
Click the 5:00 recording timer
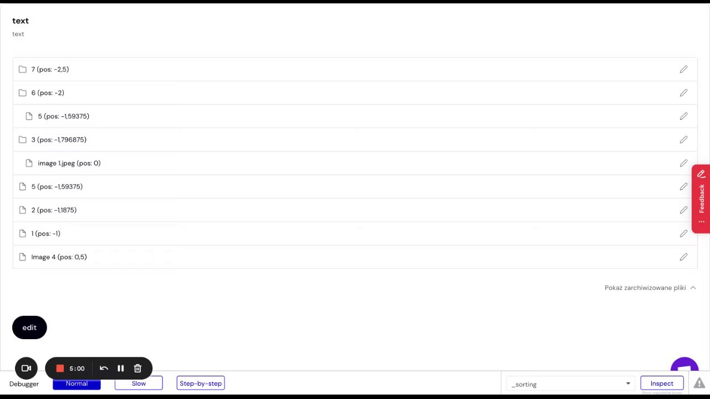[x=77, y=369]
